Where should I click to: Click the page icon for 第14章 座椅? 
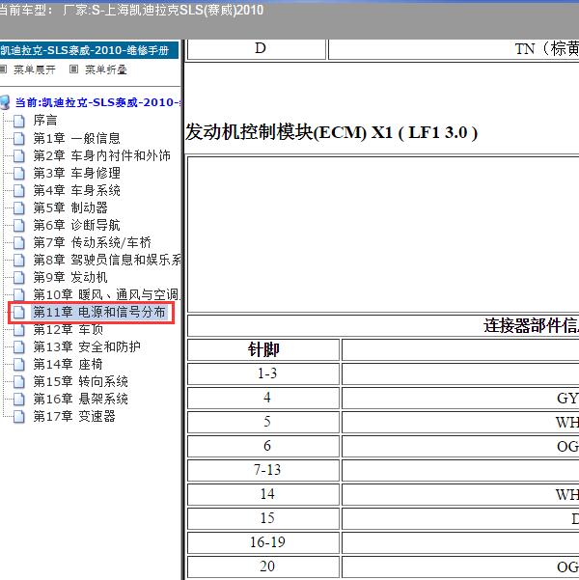pyautogui.click(x=19, y=364)
